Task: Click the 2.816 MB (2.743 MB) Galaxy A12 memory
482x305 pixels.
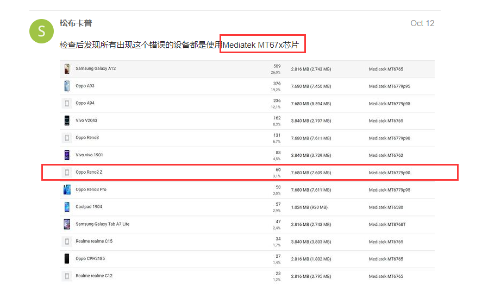Action: coord(311,69)
